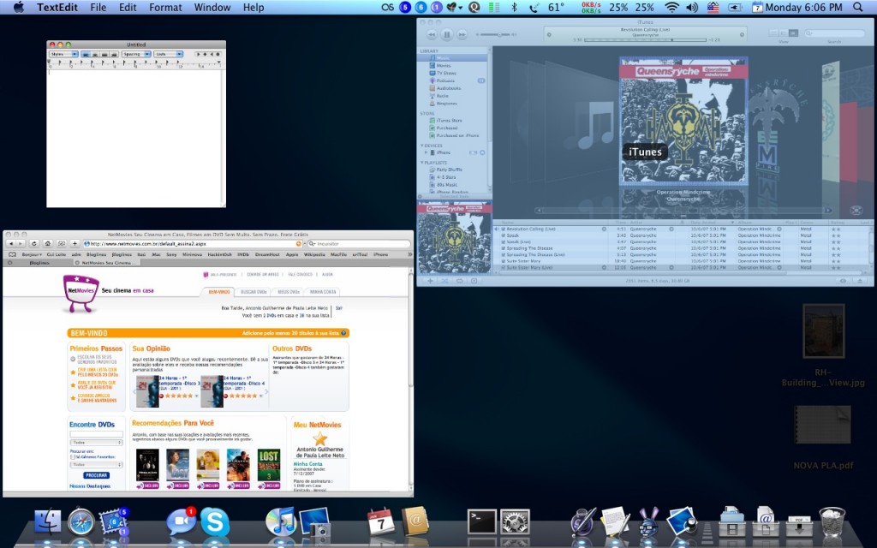Viewport: 877px width, 548px height.
Task: Skip to next track in iTunes
Action: pyautogui.click(x=462, y=34)
